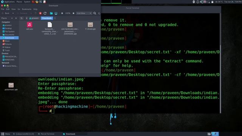Viewport: 242px width, 136px height.
Task: Click the Home folder toolbar icon
Action: (x=51, y=13)
